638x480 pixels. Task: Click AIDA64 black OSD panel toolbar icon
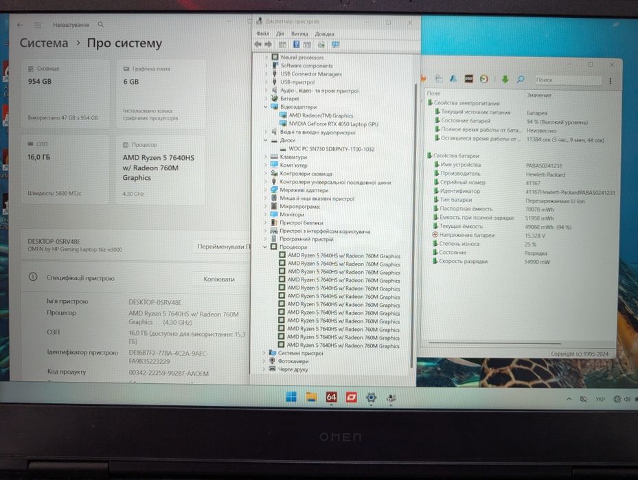click(469, 79)
